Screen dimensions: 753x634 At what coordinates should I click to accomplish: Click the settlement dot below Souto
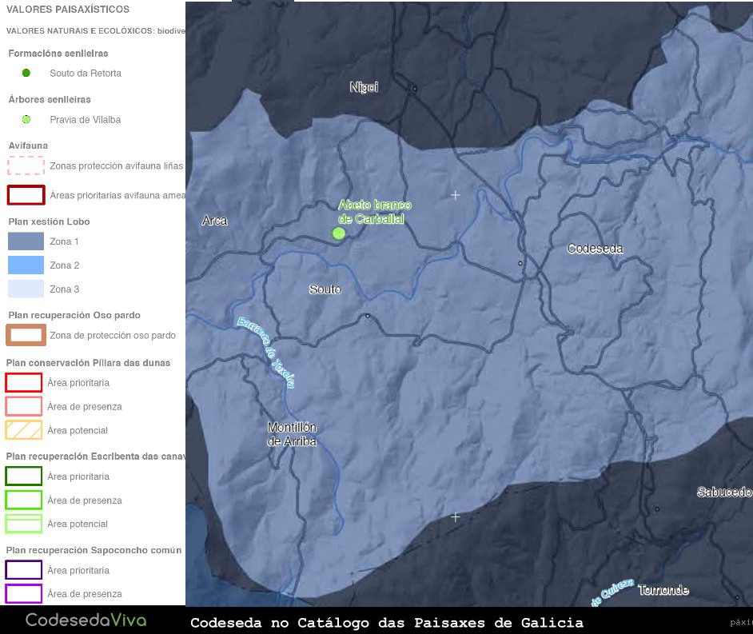pos(368,316)
